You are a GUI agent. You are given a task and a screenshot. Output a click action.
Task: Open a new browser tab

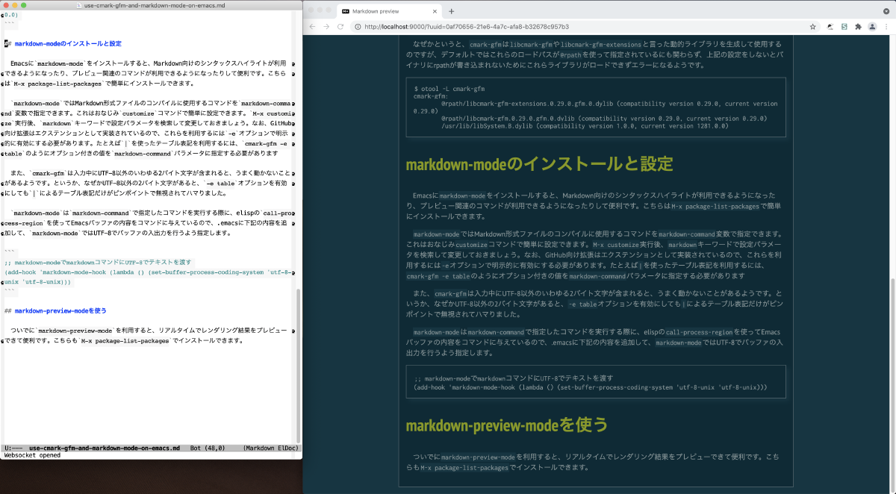pos(451,11)
